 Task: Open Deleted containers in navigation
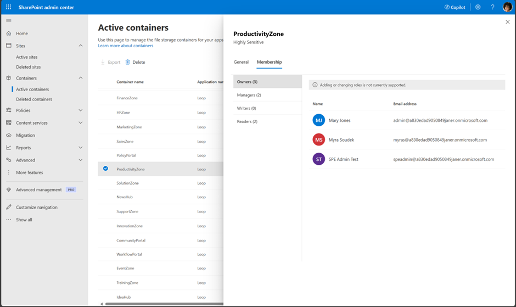(x=34, y=99)
